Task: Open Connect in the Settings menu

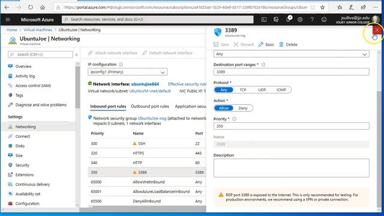Action: [x=23, y=136]
